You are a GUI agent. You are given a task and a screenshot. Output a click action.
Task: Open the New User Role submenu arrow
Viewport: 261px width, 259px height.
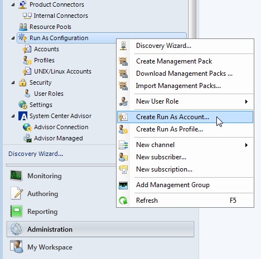click(x=246, y=101)
